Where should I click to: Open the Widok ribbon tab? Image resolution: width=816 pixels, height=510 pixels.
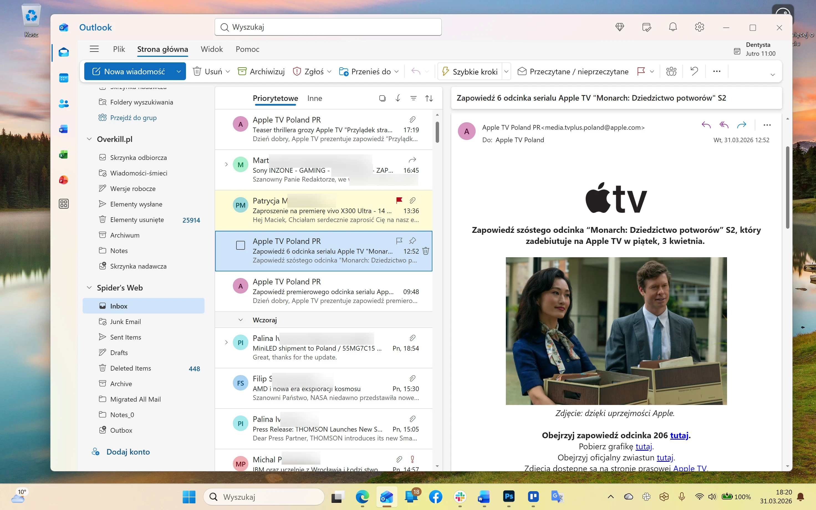click(211, 49)
